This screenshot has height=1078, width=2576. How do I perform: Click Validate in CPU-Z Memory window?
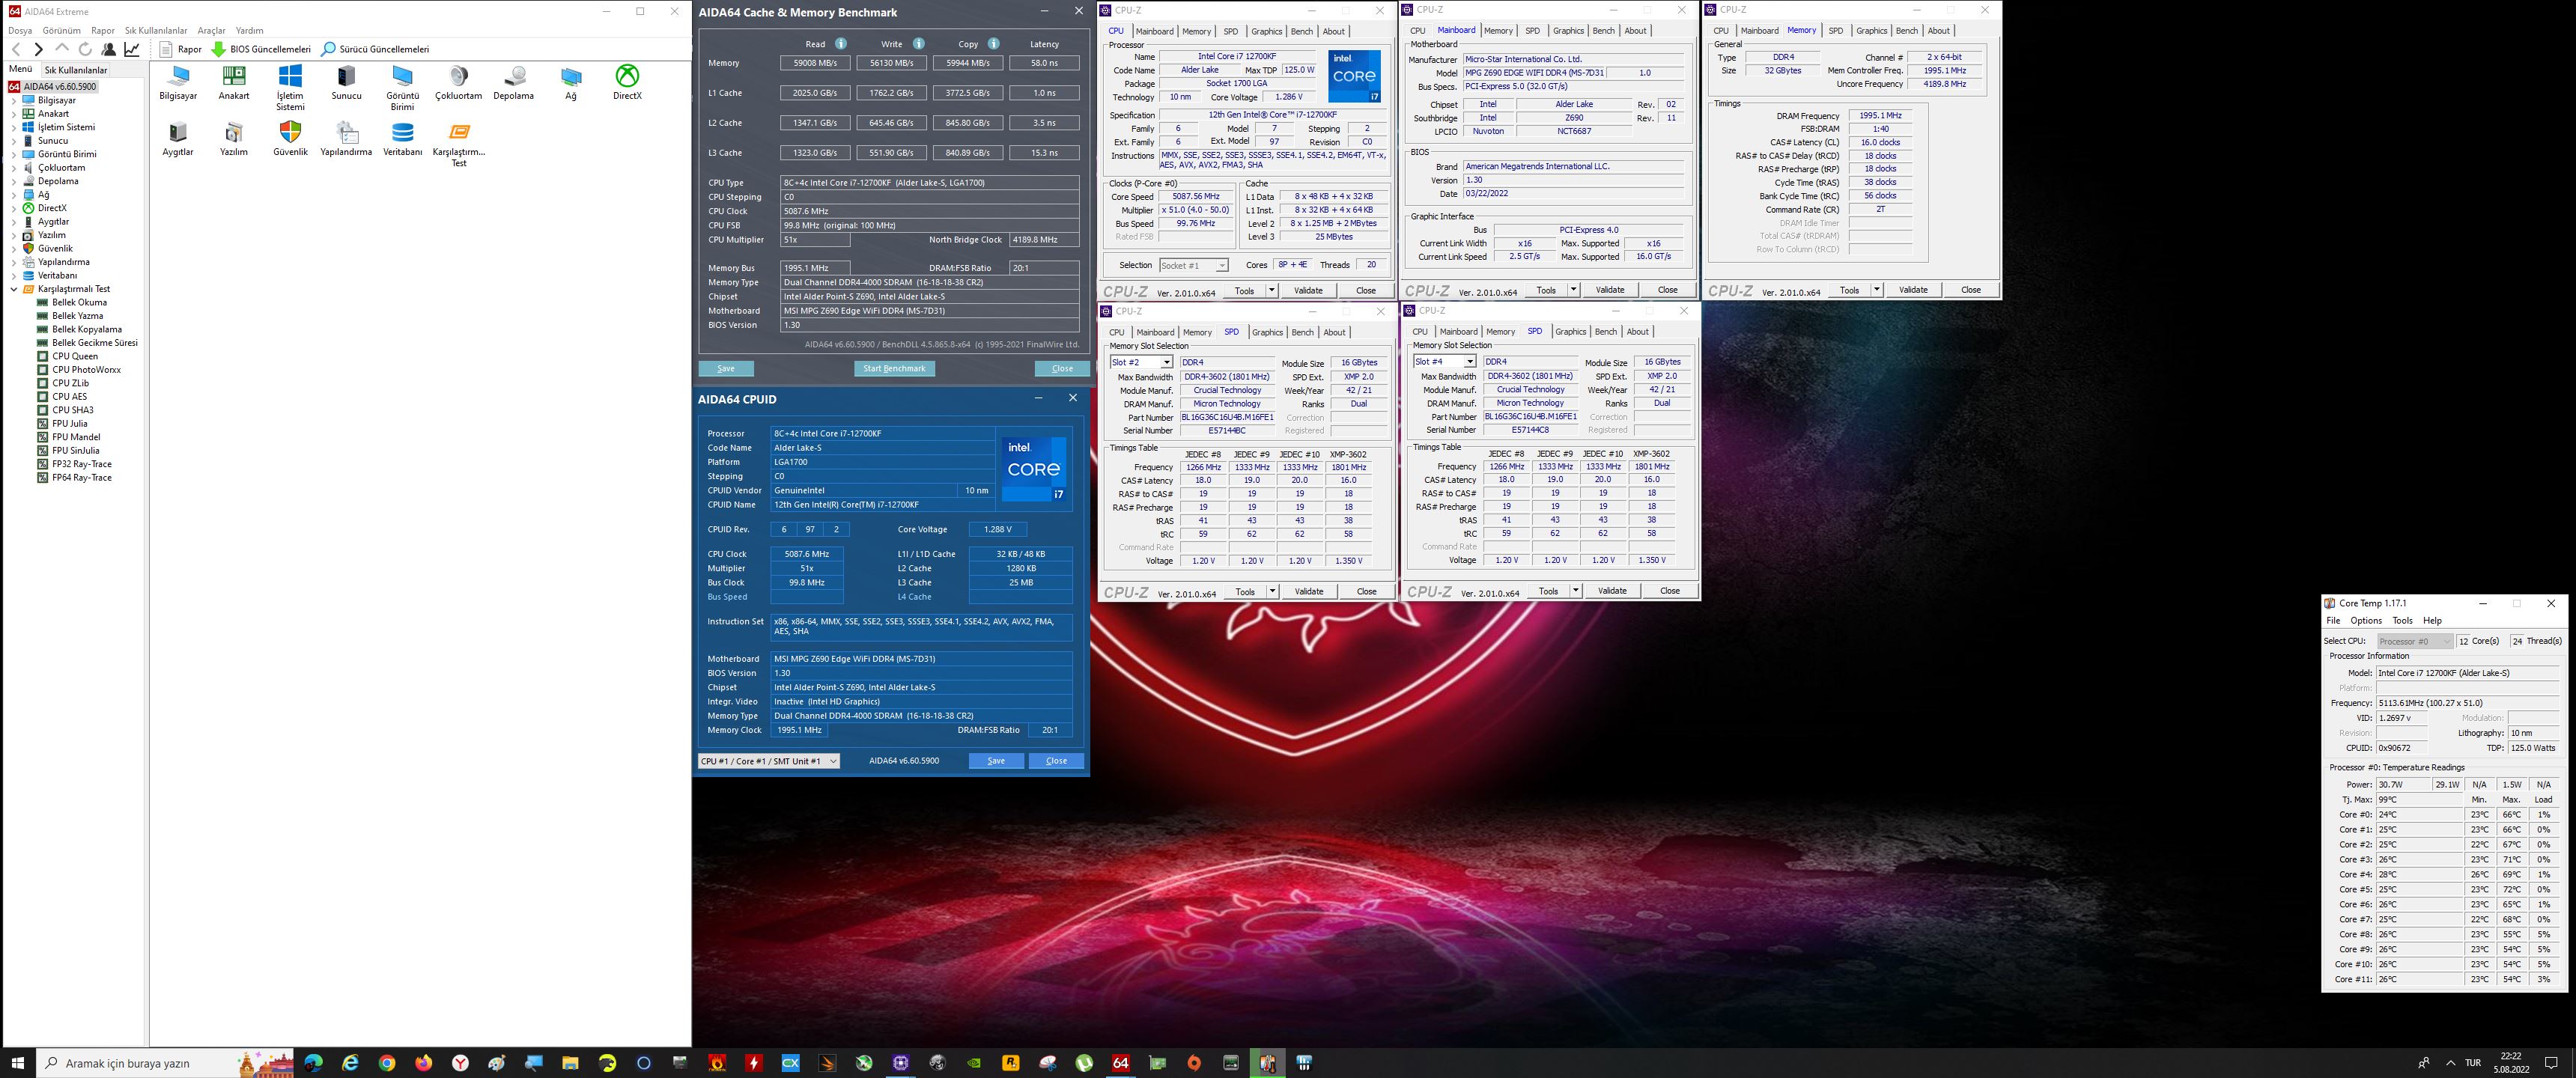tap(1913, 290)
